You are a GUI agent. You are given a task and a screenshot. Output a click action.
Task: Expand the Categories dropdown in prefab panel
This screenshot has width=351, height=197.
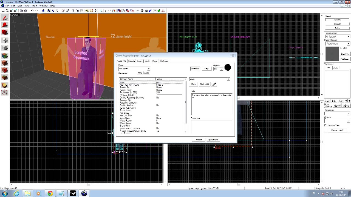(349, 114)
